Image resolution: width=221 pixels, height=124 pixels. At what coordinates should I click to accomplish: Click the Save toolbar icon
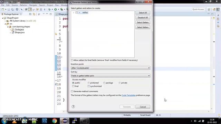click(9, 9)
